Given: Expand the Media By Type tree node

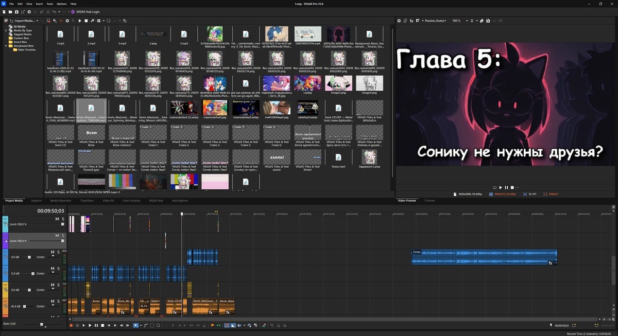Looking at the screenshot, I should [x=6, y=30].
